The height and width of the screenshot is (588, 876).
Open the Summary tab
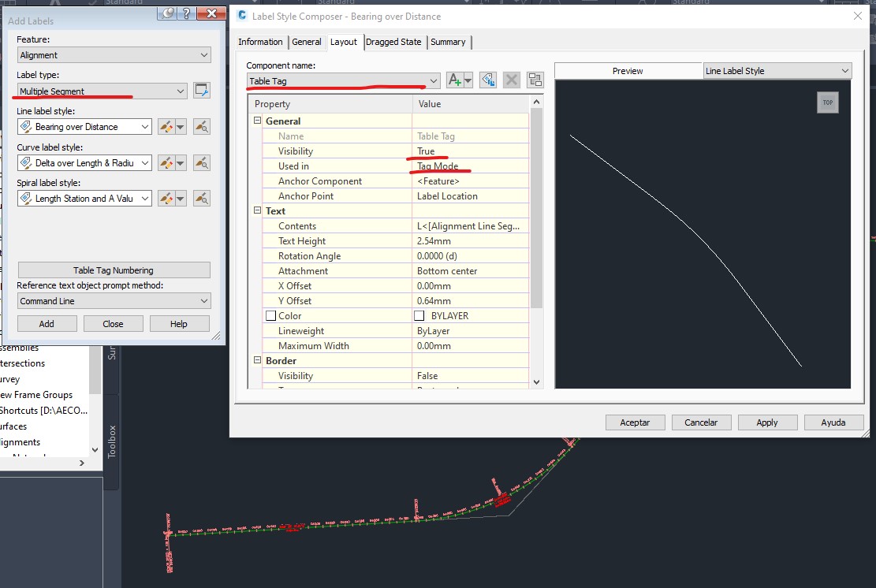[449, 42]
